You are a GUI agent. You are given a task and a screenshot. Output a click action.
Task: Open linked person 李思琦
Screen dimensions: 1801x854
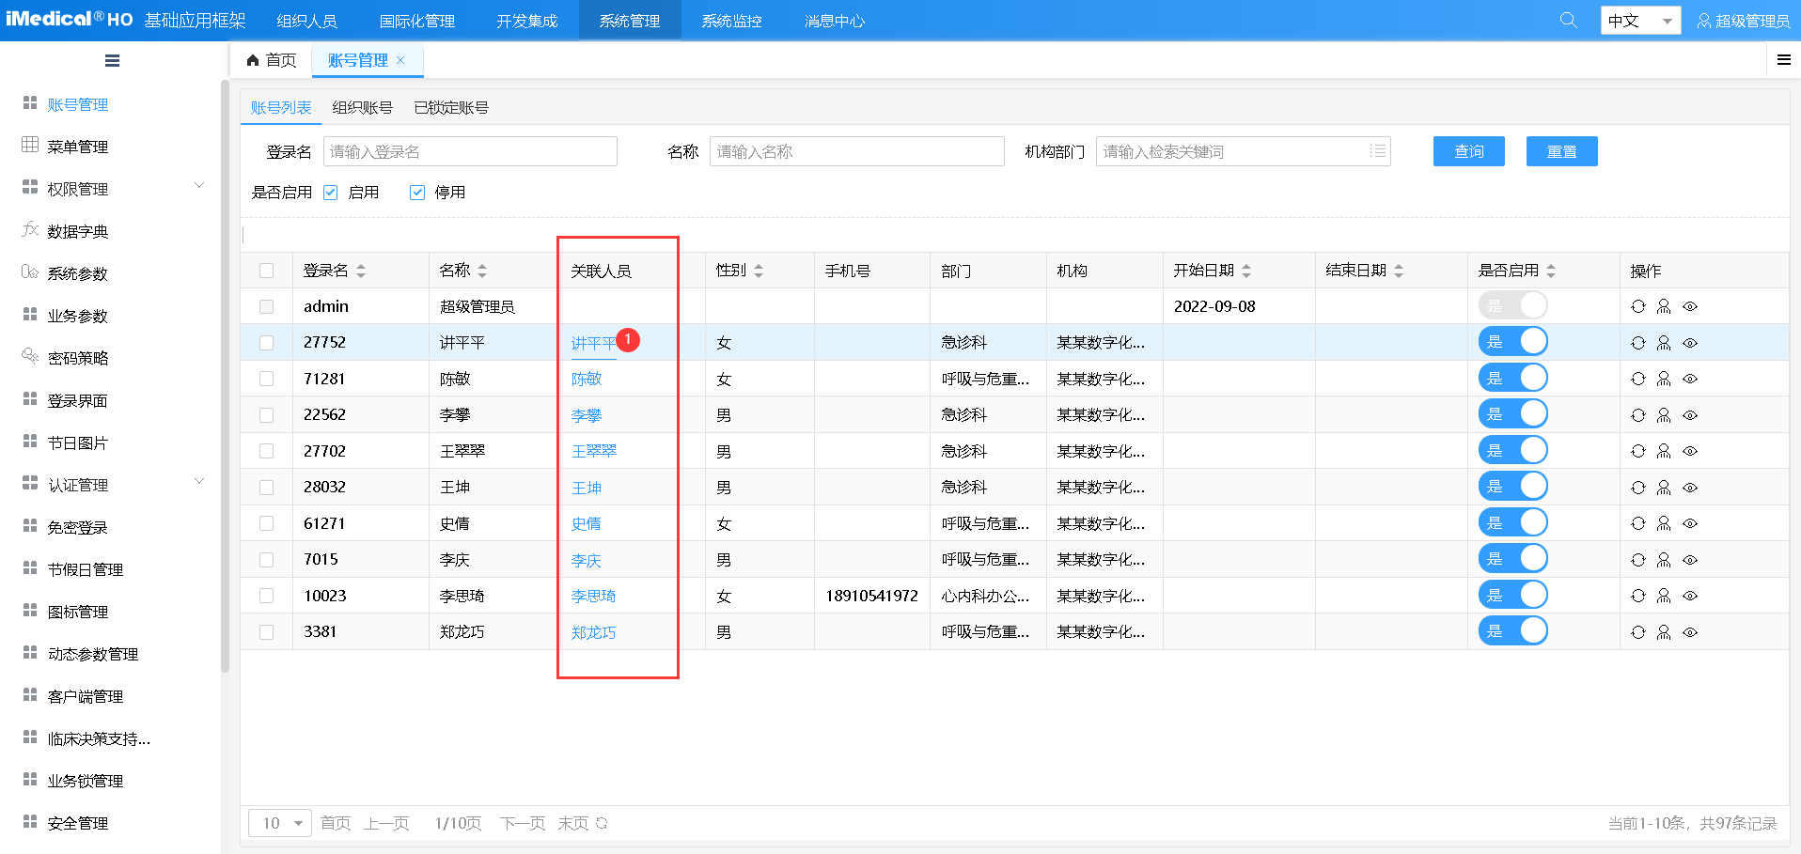(593, 595)
